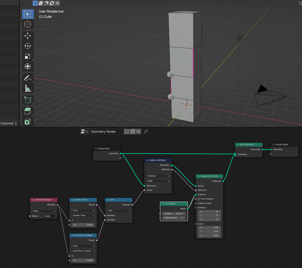
Task: Click the light object in viewport
Action: click(x=240, y=38)
